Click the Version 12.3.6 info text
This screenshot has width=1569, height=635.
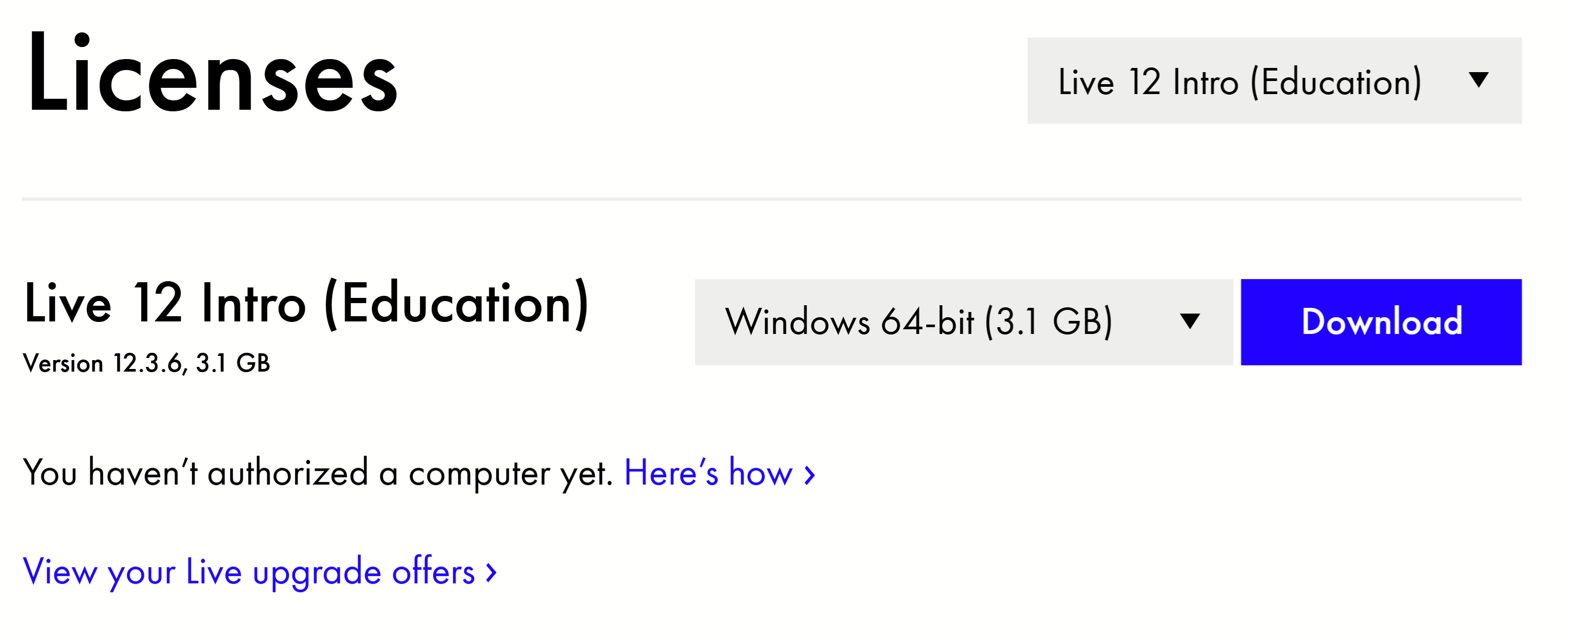pyautogui.click(x=146, y=363)
